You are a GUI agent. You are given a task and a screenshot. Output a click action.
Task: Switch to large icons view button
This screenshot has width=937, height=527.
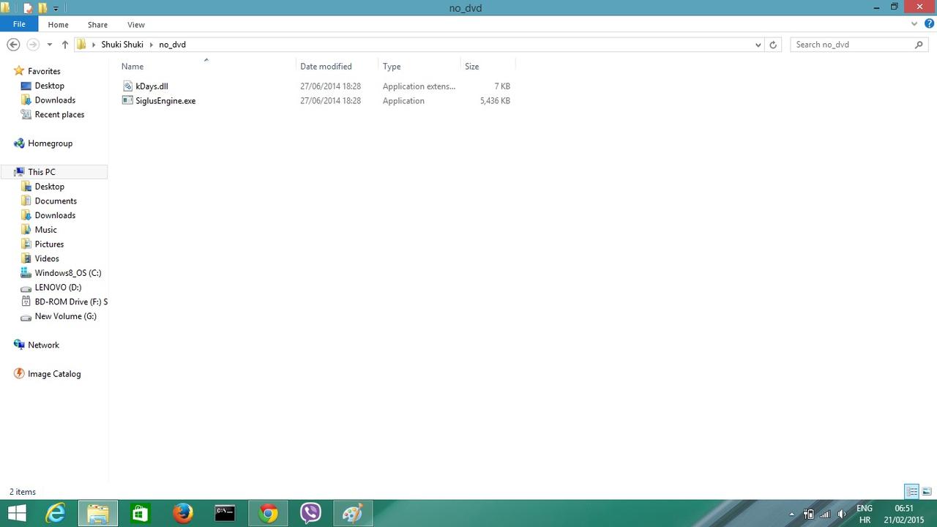point(927,491)
